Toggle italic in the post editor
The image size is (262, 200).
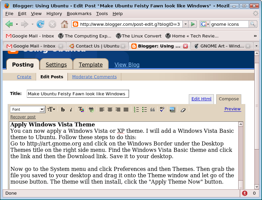[71, 110]
